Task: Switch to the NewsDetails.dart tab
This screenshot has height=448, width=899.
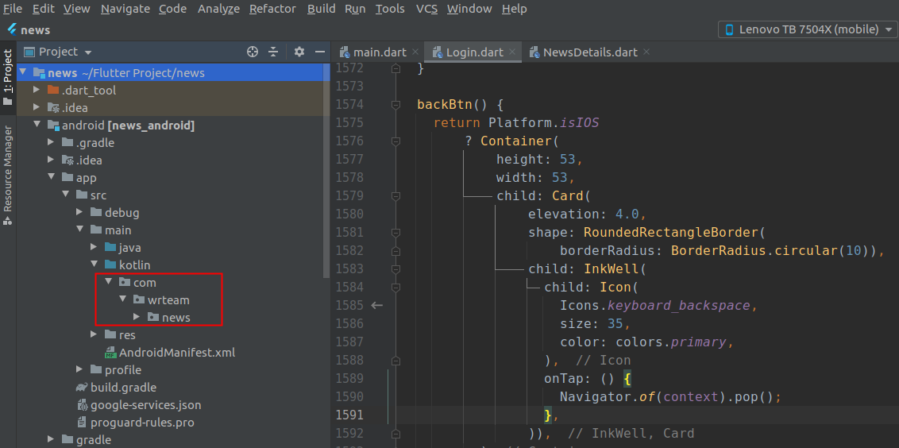Action: point(589,52)
